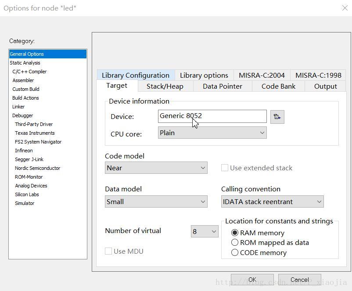Close the Options dialog window
This screenshot has height=291, width=352.
345,8
